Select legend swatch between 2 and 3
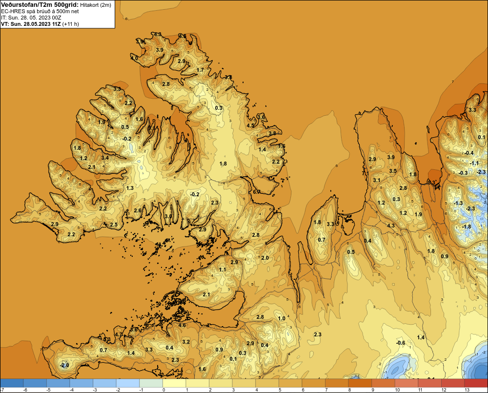Screen dimensions: 488x393 click(221, 383)
